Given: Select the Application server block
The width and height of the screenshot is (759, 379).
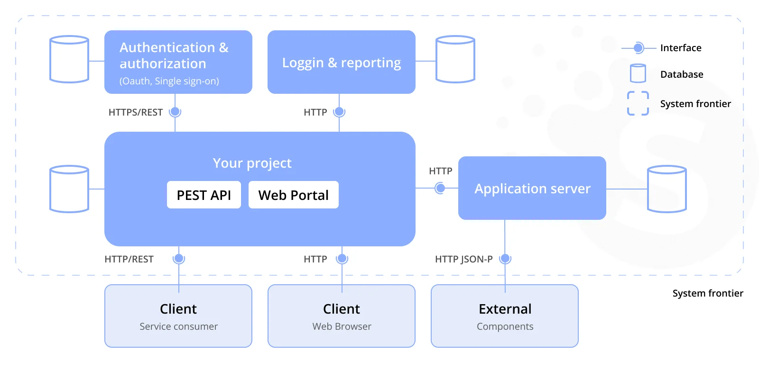Looking at the screenshot, I should click(x=532, y=188).
